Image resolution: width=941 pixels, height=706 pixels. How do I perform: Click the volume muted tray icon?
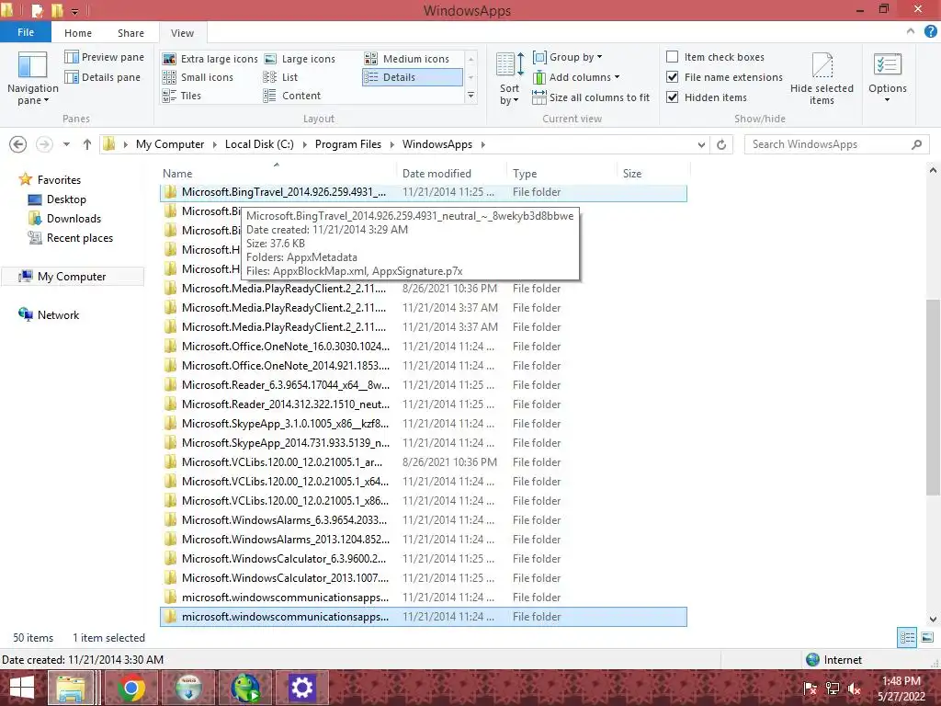pyautogui.click(x=855, y=689)
